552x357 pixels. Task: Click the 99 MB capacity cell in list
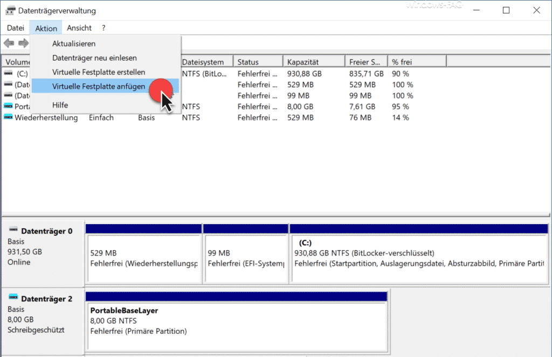tap(298, 96)
